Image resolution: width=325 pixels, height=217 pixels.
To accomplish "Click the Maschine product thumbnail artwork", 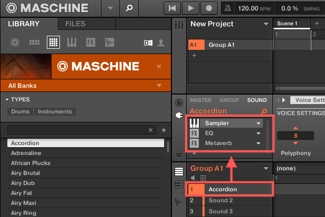I will click(x=26, y=67).
